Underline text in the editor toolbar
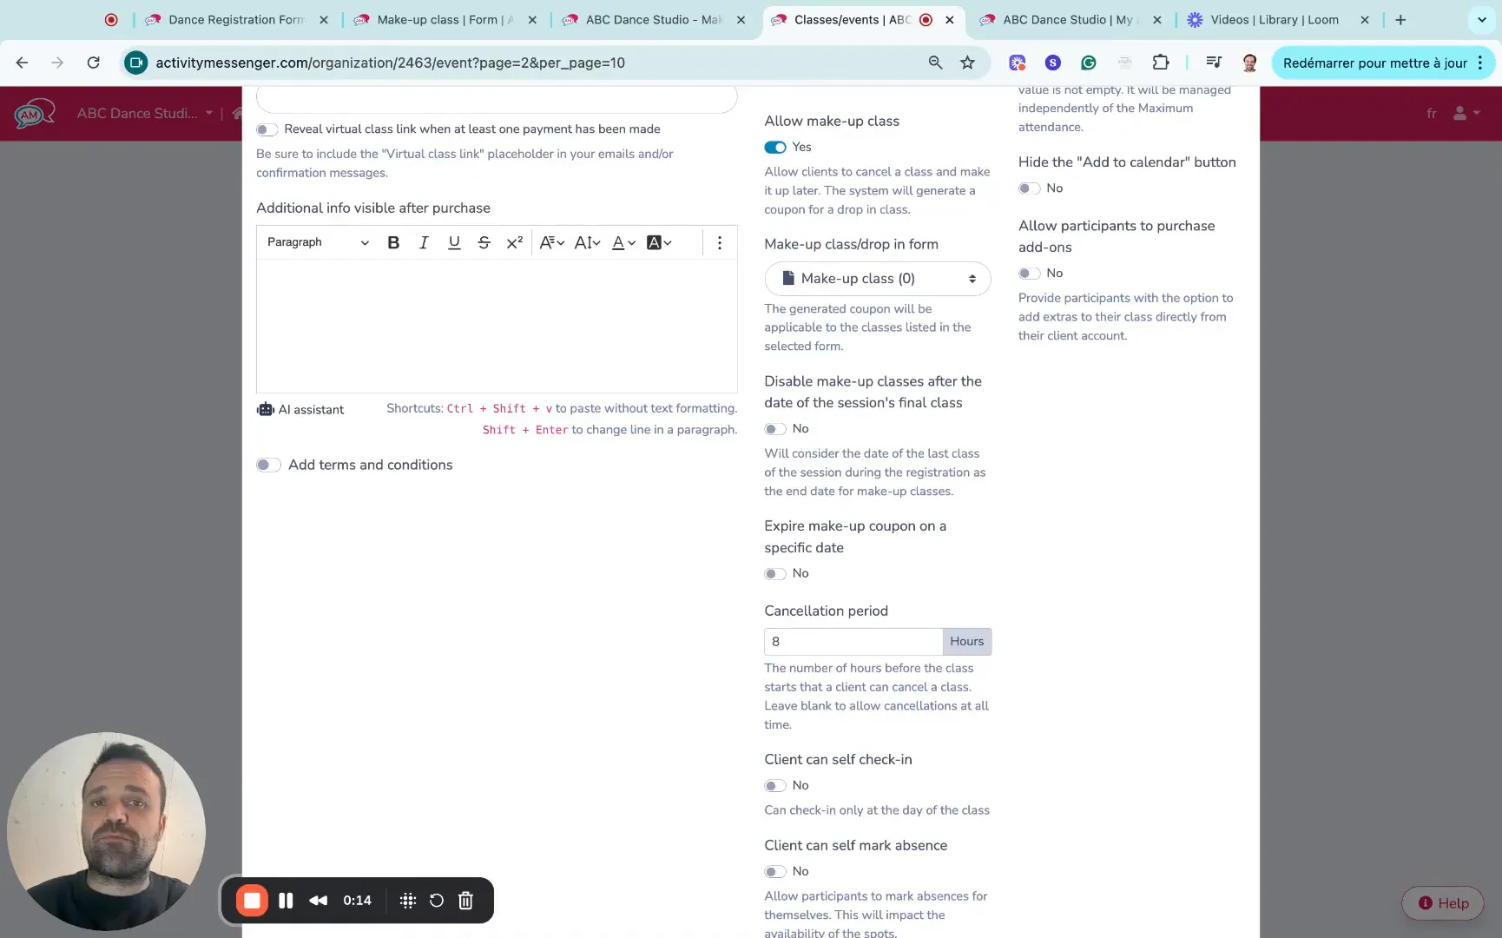 [454, 242]
